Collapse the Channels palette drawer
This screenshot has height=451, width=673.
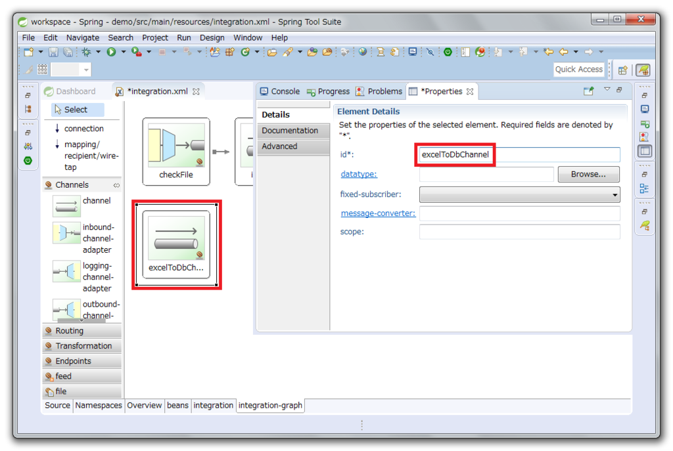click(x=82, y=184)
